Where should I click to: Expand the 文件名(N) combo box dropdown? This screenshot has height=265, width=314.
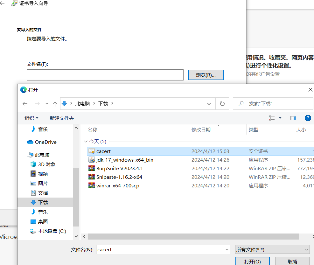[x=227, y=249]
